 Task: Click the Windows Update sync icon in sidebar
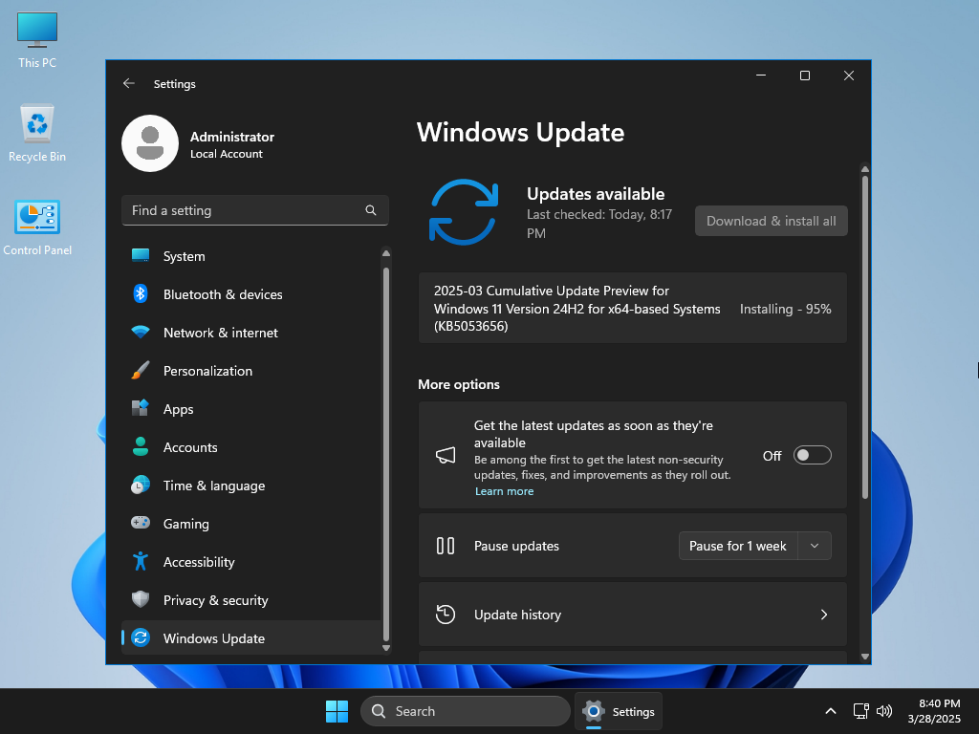point(141,637)
